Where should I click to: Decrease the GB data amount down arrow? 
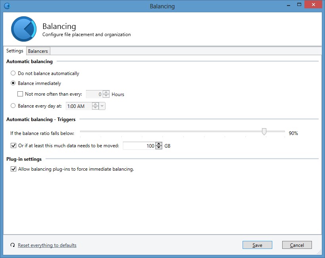159,148
